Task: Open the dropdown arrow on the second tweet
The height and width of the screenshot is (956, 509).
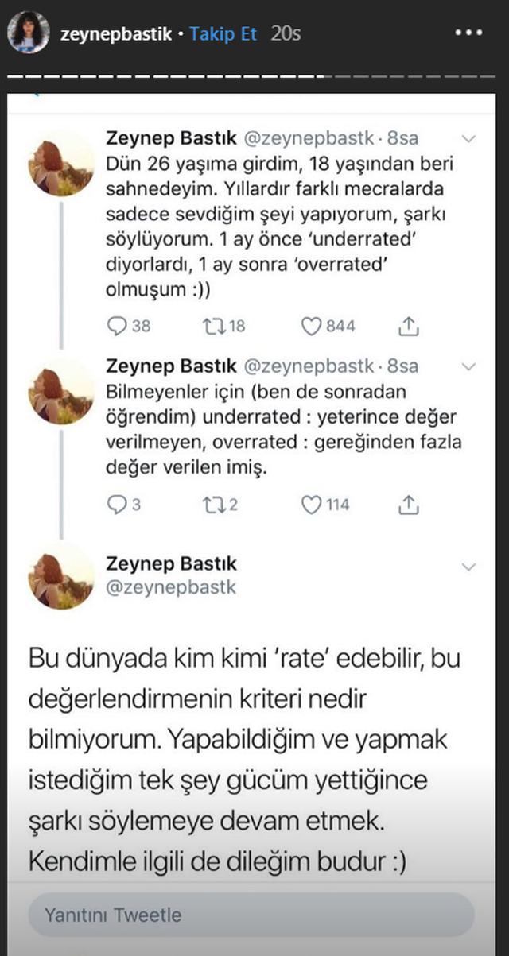Action: point(468,366)
